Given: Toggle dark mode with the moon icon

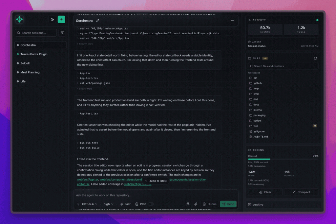Looking at the screenshot, I should tap(52, 19).
